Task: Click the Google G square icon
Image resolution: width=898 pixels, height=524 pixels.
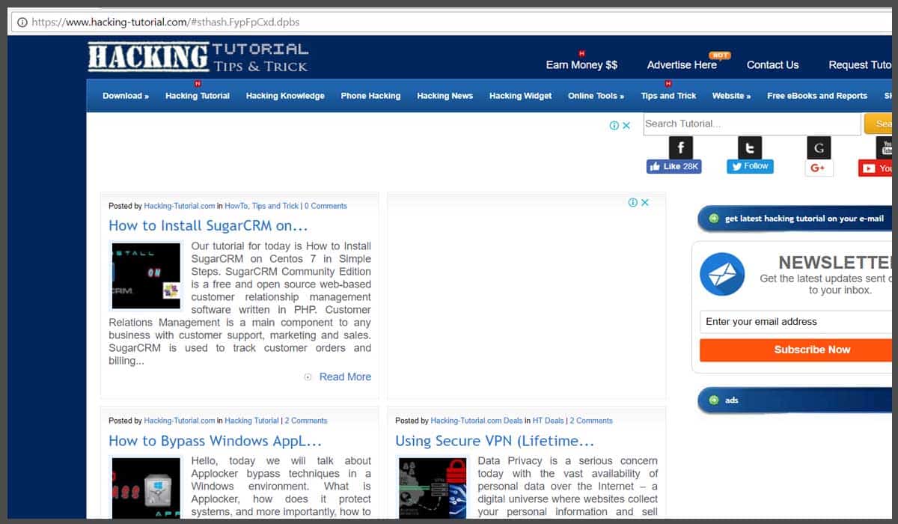Action: click(819, 147)
